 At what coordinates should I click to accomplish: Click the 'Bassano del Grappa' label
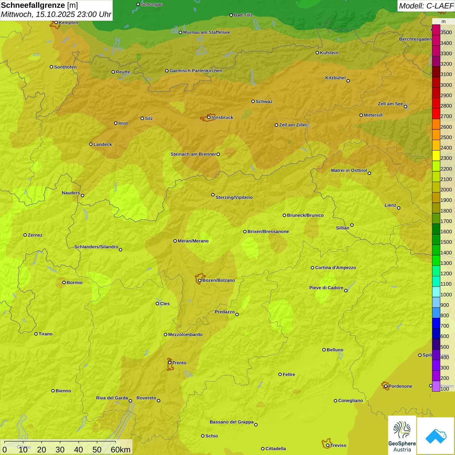(232, 422)
